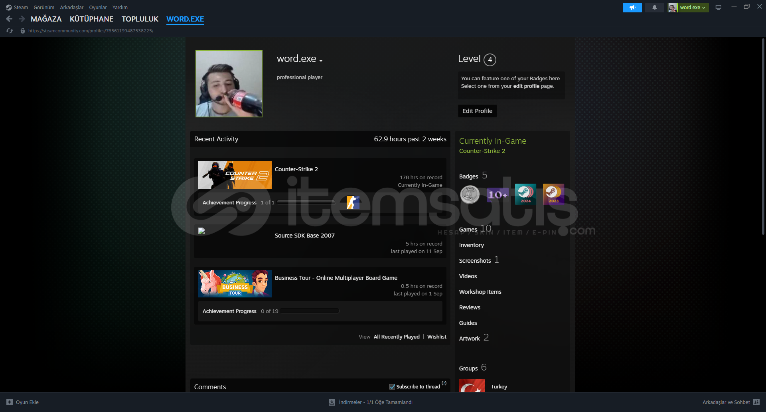
Task: Open the Workshop Items link
Action: (480, 292)
